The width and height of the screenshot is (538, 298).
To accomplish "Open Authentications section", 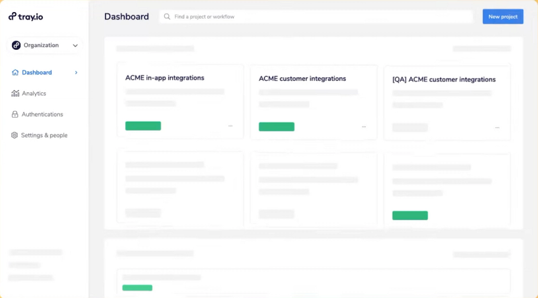I will click(x=42, y=114).
